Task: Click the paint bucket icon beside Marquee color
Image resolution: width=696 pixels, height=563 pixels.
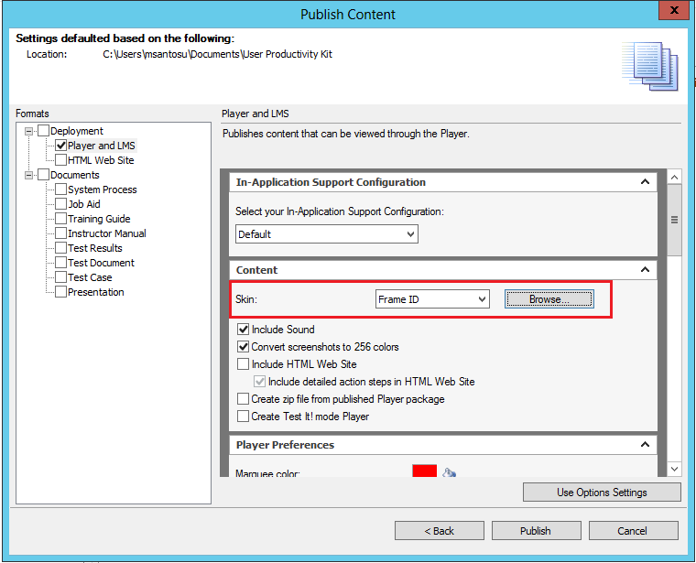Action: point(449,472)
